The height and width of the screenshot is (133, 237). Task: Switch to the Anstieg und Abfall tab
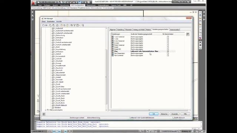tap(139, 30)
